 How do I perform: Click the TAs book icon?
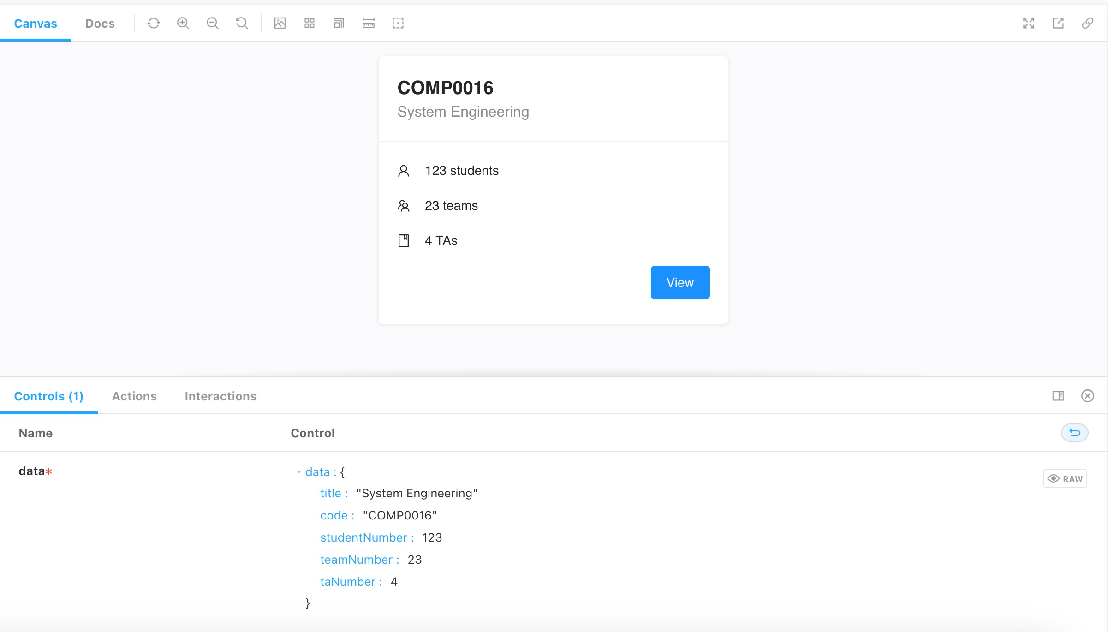[404, 241]
